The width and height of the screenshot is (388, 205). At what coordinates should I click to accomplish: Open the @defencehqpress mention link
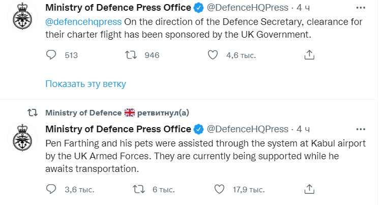(84, 21)
